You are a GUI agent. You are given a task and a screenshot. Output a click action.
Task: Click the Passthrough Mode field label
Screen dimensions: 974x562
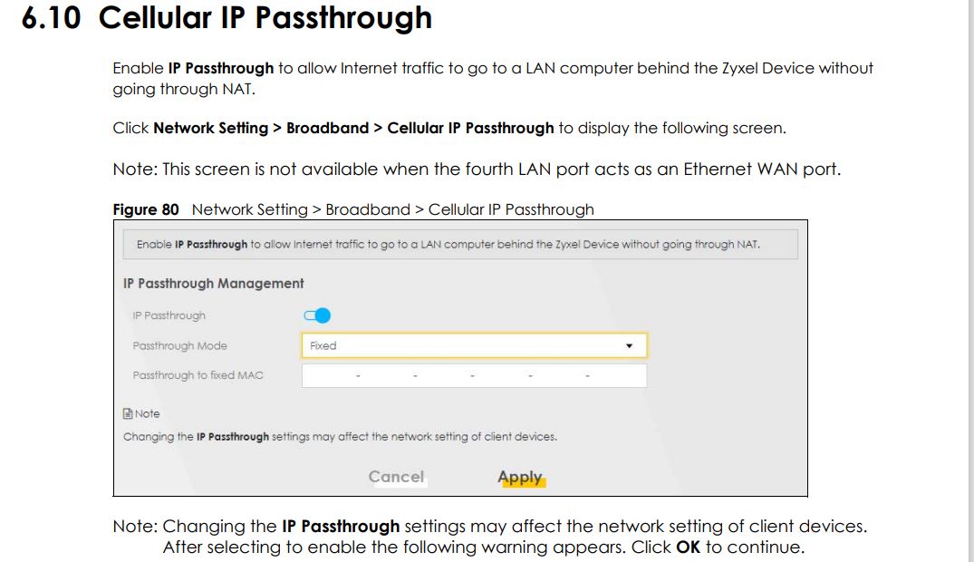pyautogui.click(x=179, y=345)
